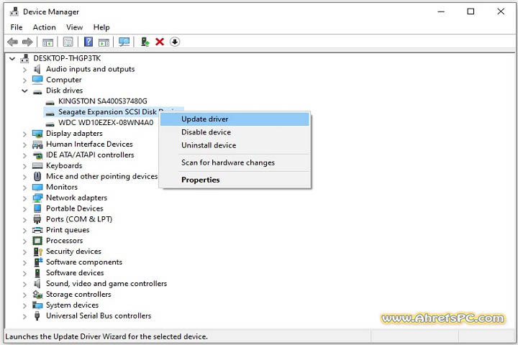Click the red X Uninstall device icon

click(160, 42)
